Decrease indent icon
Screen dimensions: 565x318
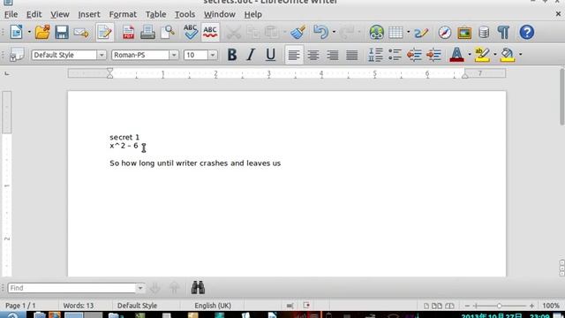pos(414,55)
